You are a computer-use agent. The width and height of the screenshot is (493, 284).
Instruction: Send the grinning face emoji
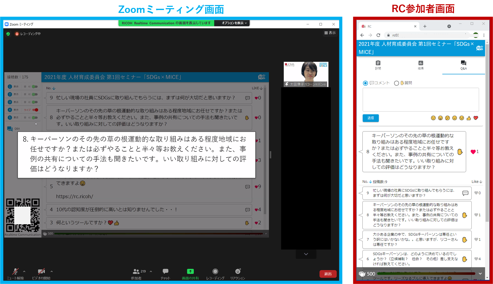pos(440,118)
